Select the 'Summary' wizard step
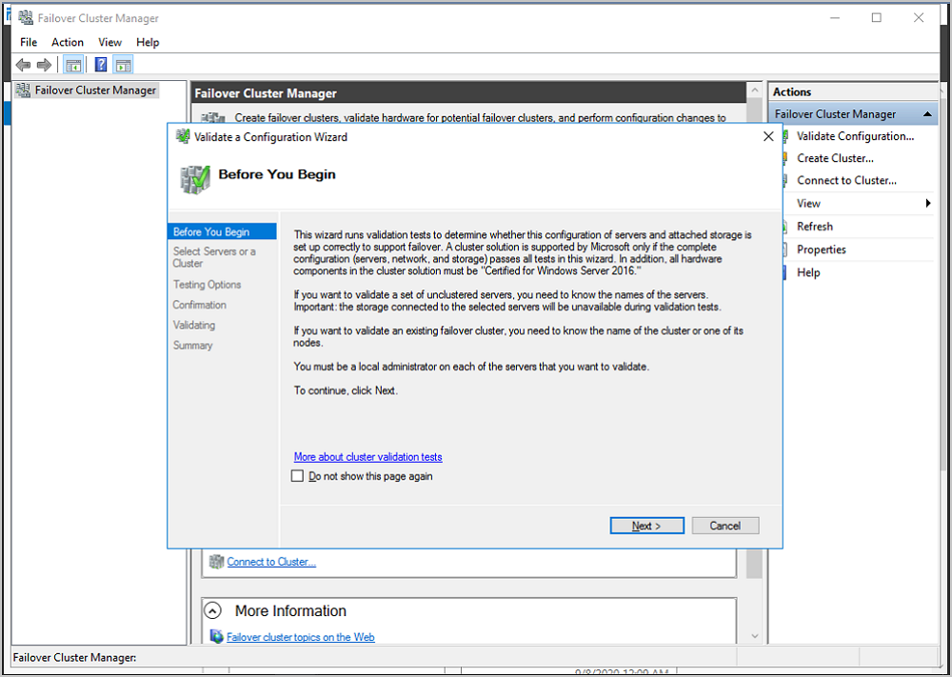The height and width of the screenshot is (677, 952). point(192,345)
